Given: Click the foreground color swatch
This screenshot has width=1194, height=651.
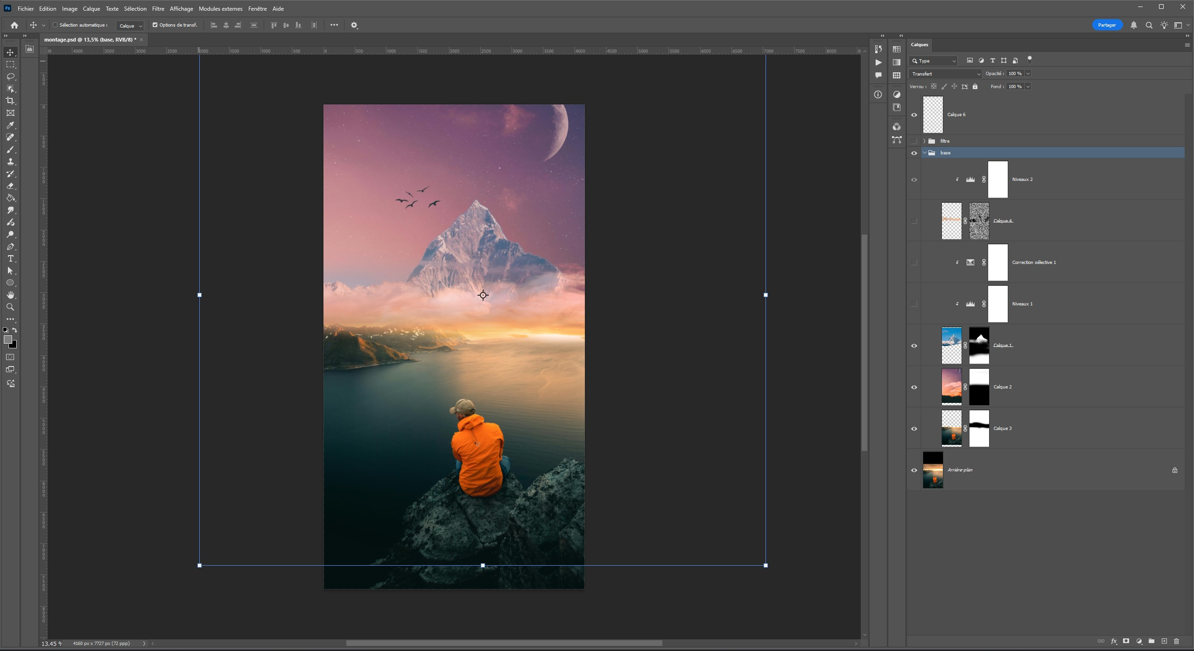Looking at the screenshot, I should (x=8, y=339).
